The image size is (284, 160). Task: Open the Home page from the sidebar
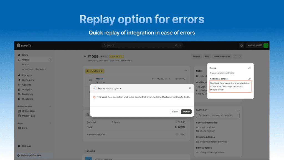[x=19, y=55]
